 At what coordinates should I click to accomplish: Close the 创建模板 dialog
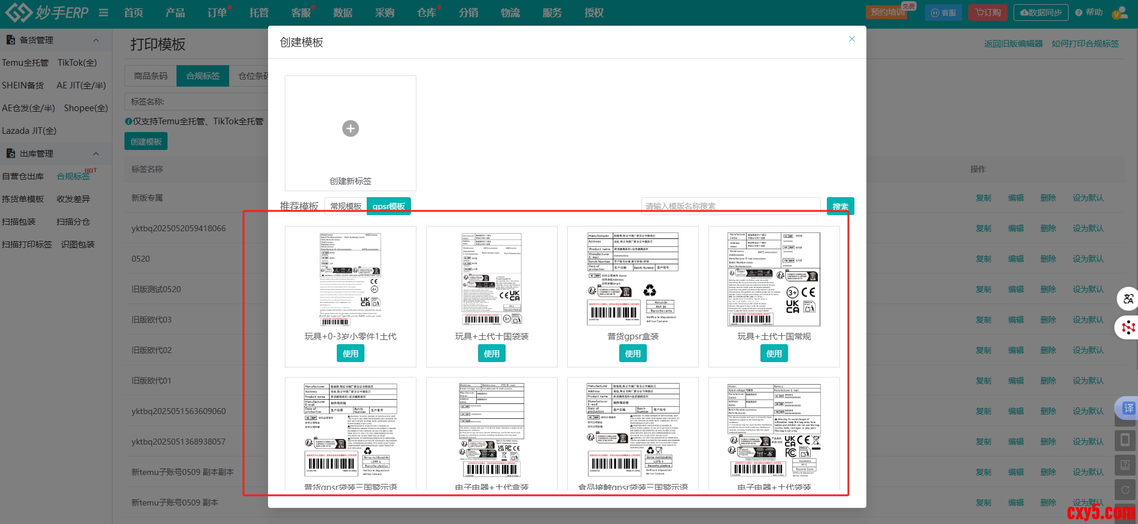[x=852, y=39]
